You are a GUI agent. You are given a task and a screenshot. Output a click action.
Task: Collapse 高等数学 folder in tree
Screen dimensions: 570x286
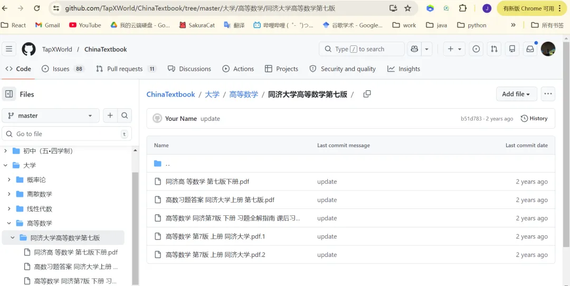[9, 223]
